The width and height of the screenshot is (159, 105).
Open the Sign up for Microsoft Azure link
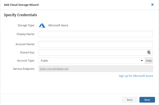[x=136, y=76]
